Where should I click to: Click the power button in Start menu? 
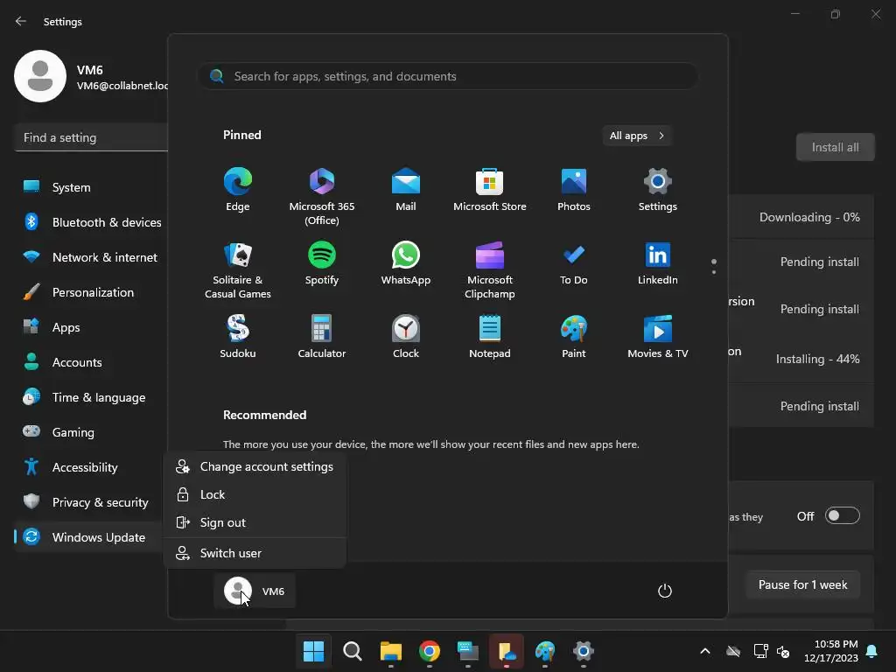pyautogui.click(x=665, y=591)
